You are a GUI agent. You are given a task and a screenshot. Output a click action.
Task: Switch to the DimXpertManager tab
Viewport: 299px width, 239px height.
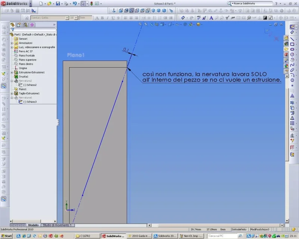click(x=32, y=25)
